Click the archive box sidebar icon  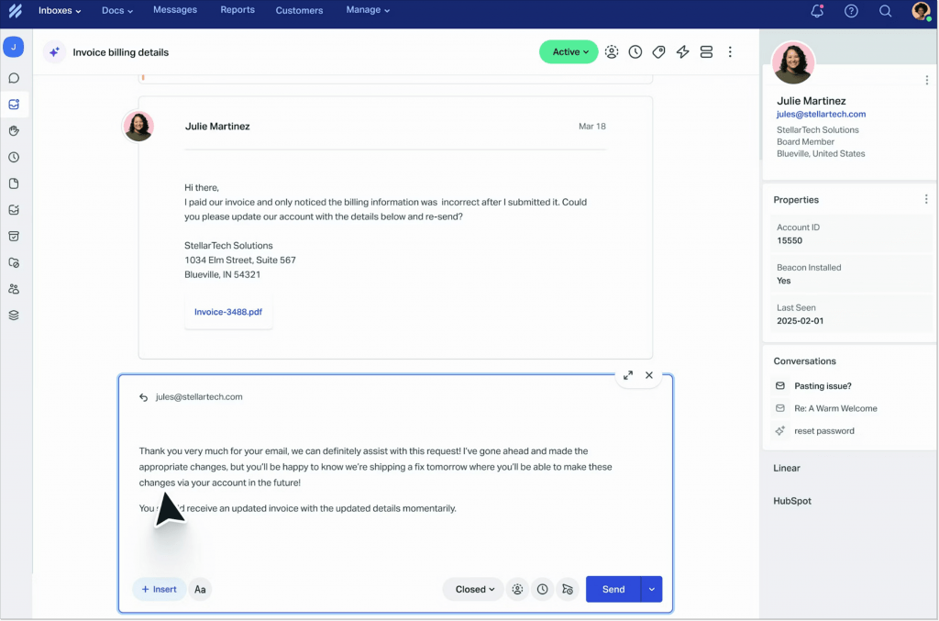coord(14,236)
